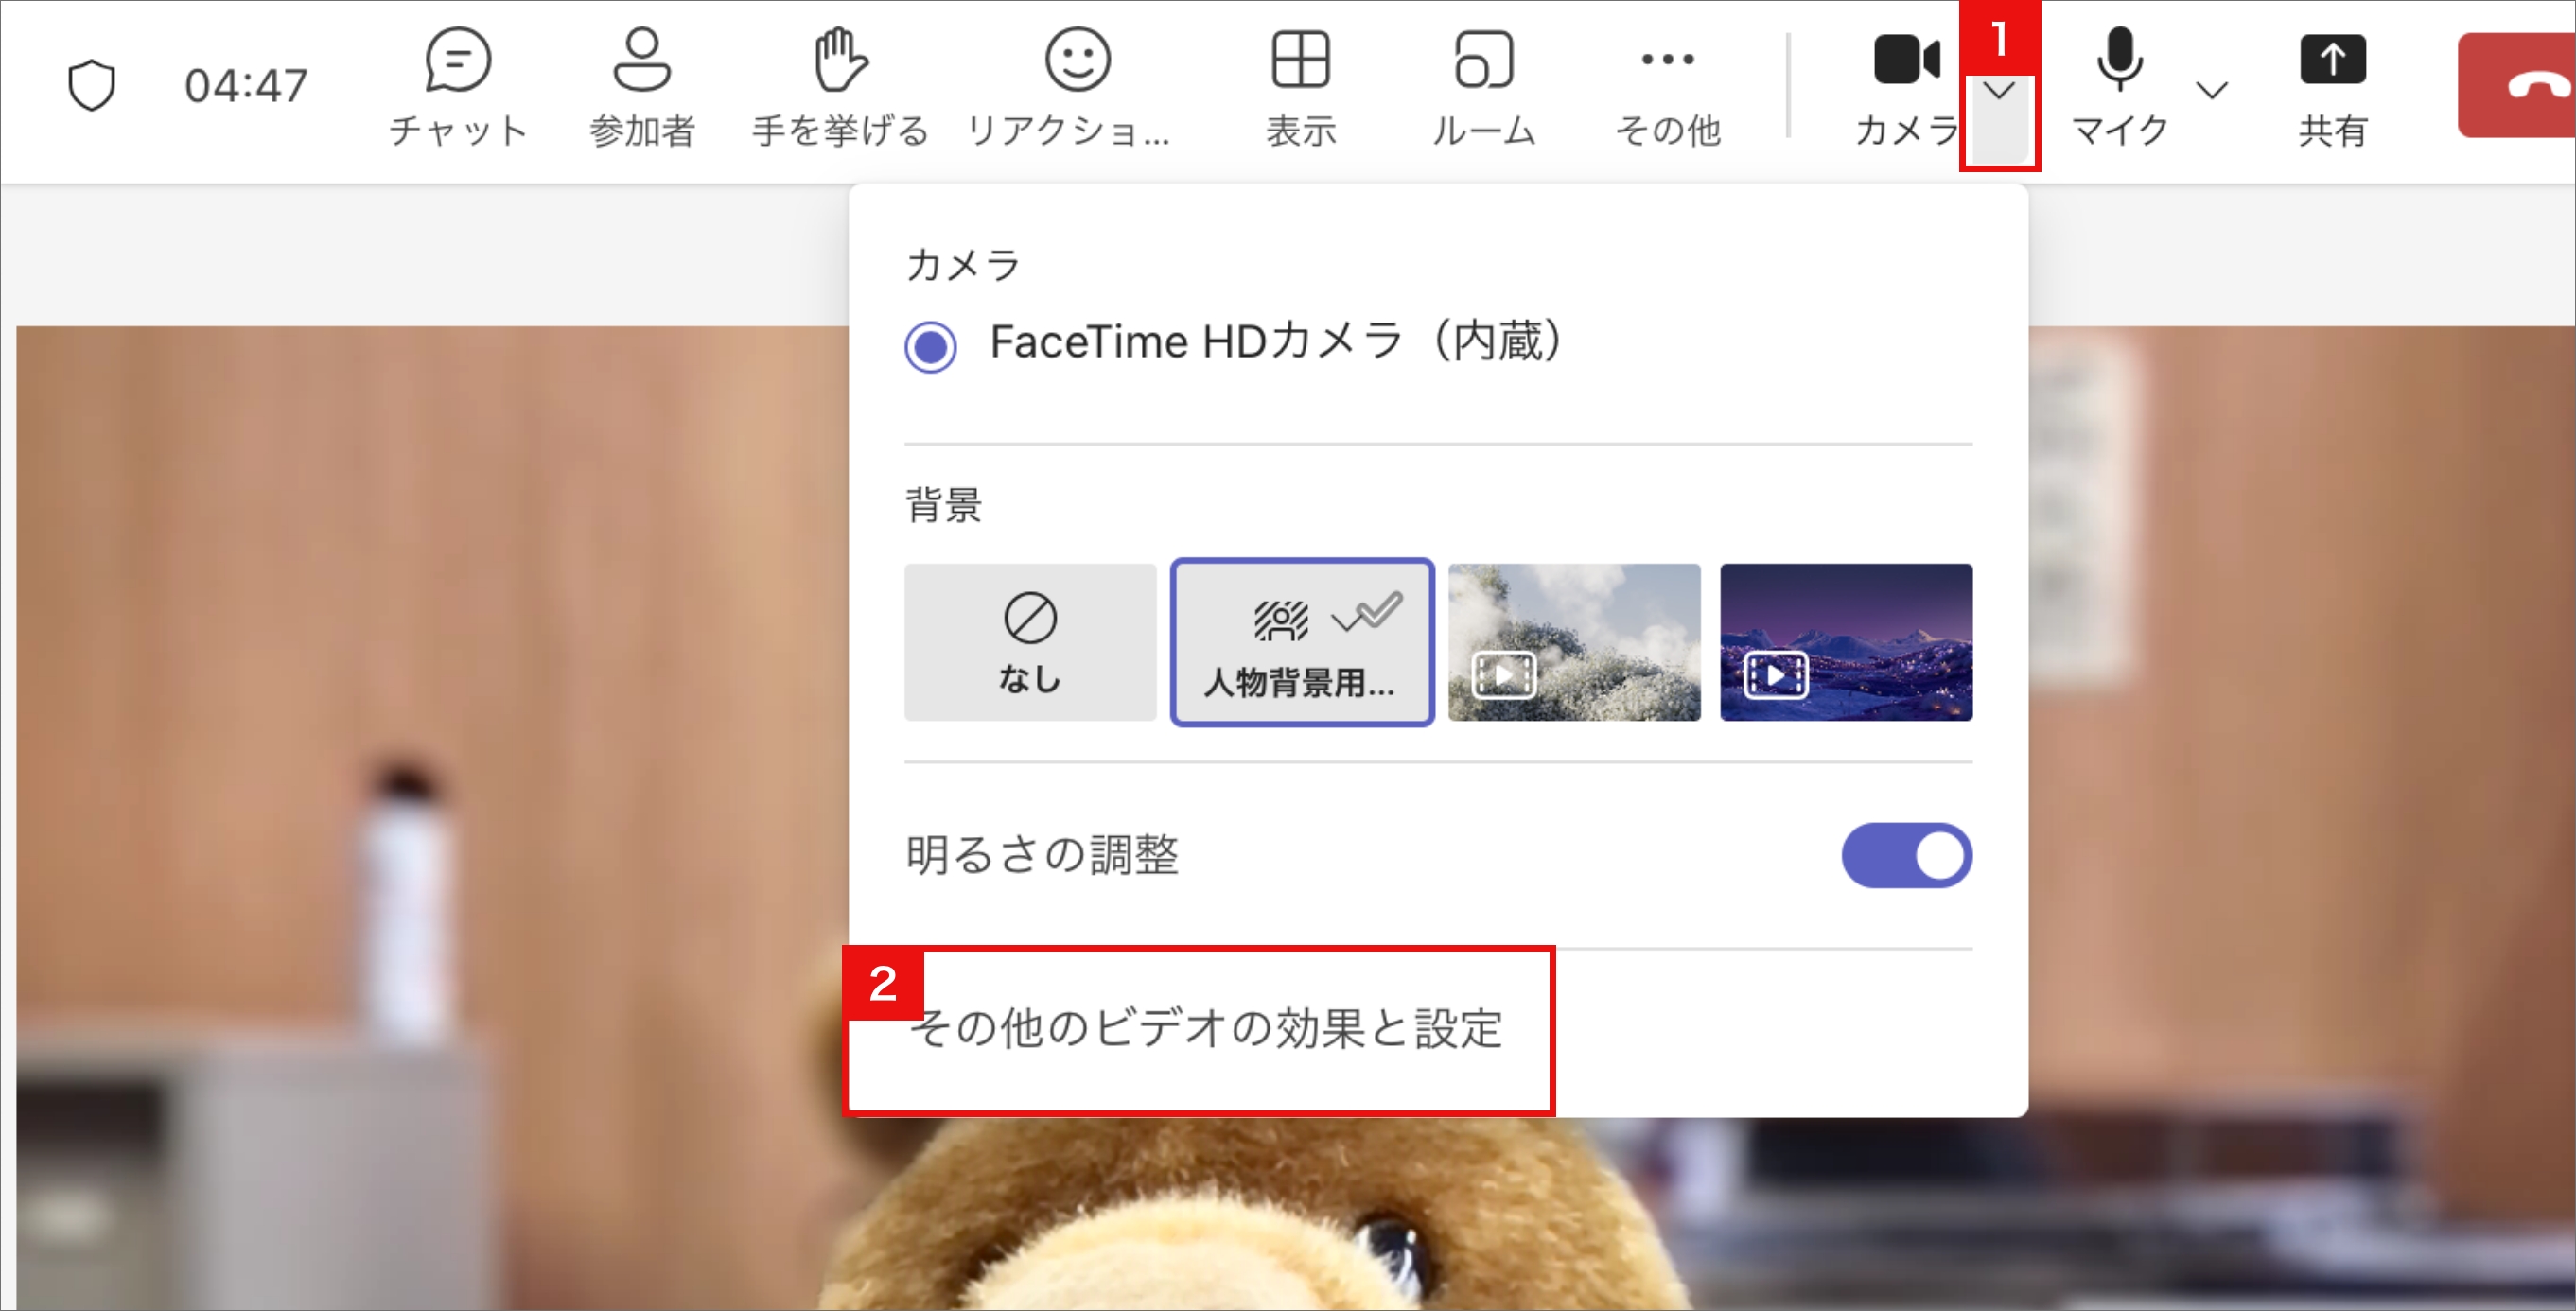Raise your hand with 手を挙げる
The height and width of the screenshot is (1311, 2576).
840,87
